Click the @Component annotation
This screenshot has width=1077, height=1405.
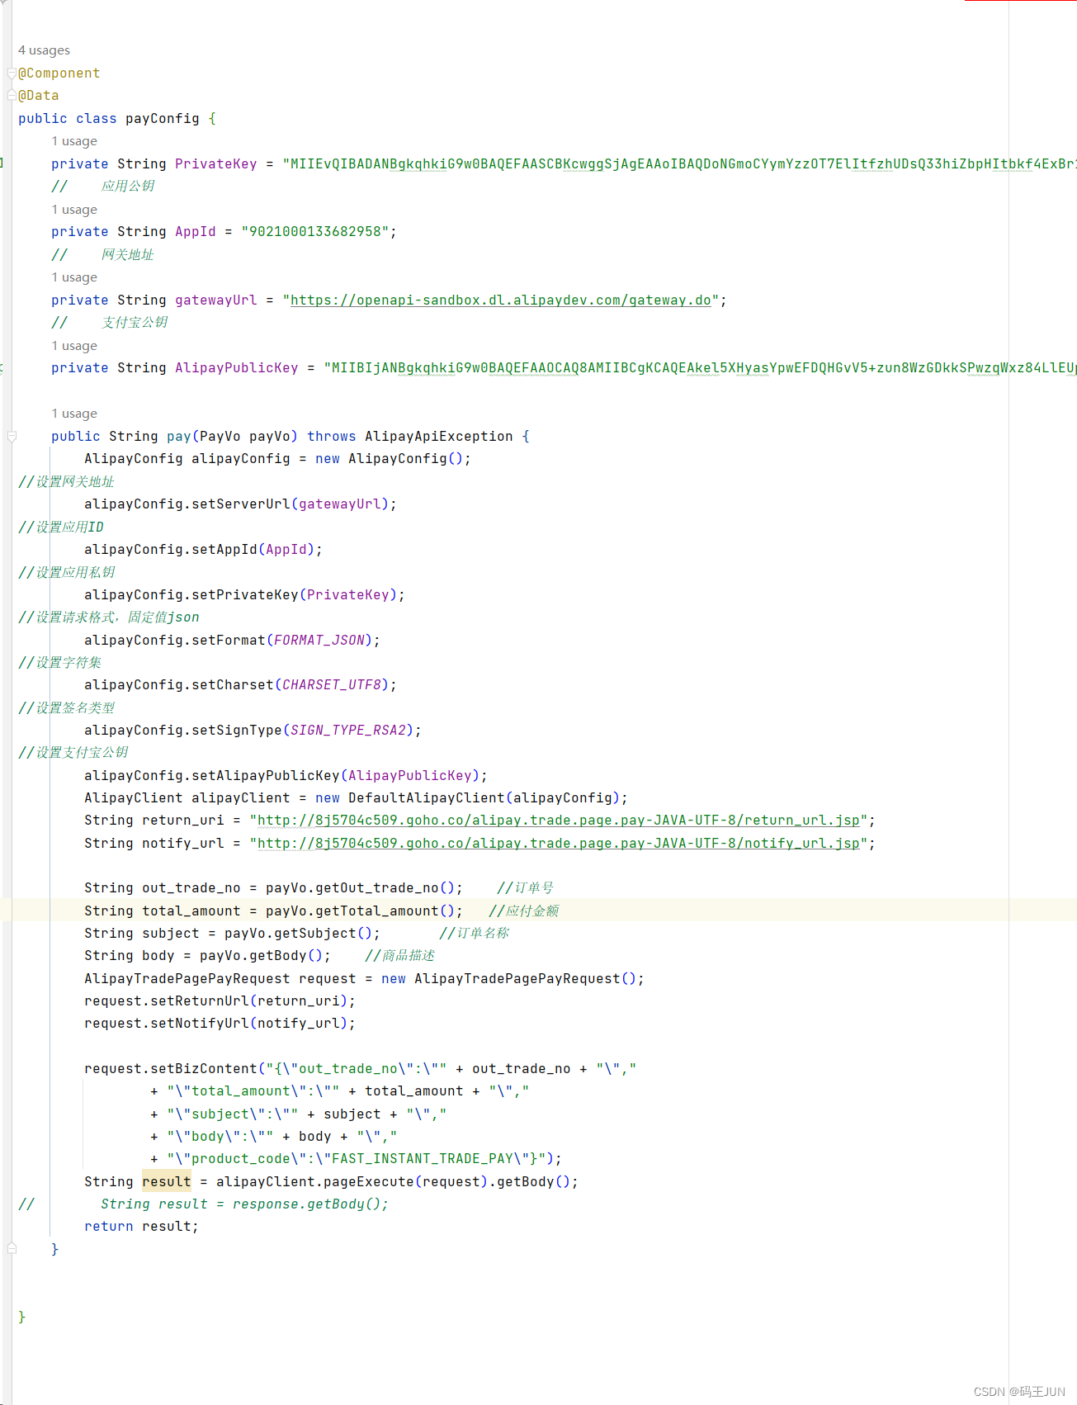coord(59,73)
